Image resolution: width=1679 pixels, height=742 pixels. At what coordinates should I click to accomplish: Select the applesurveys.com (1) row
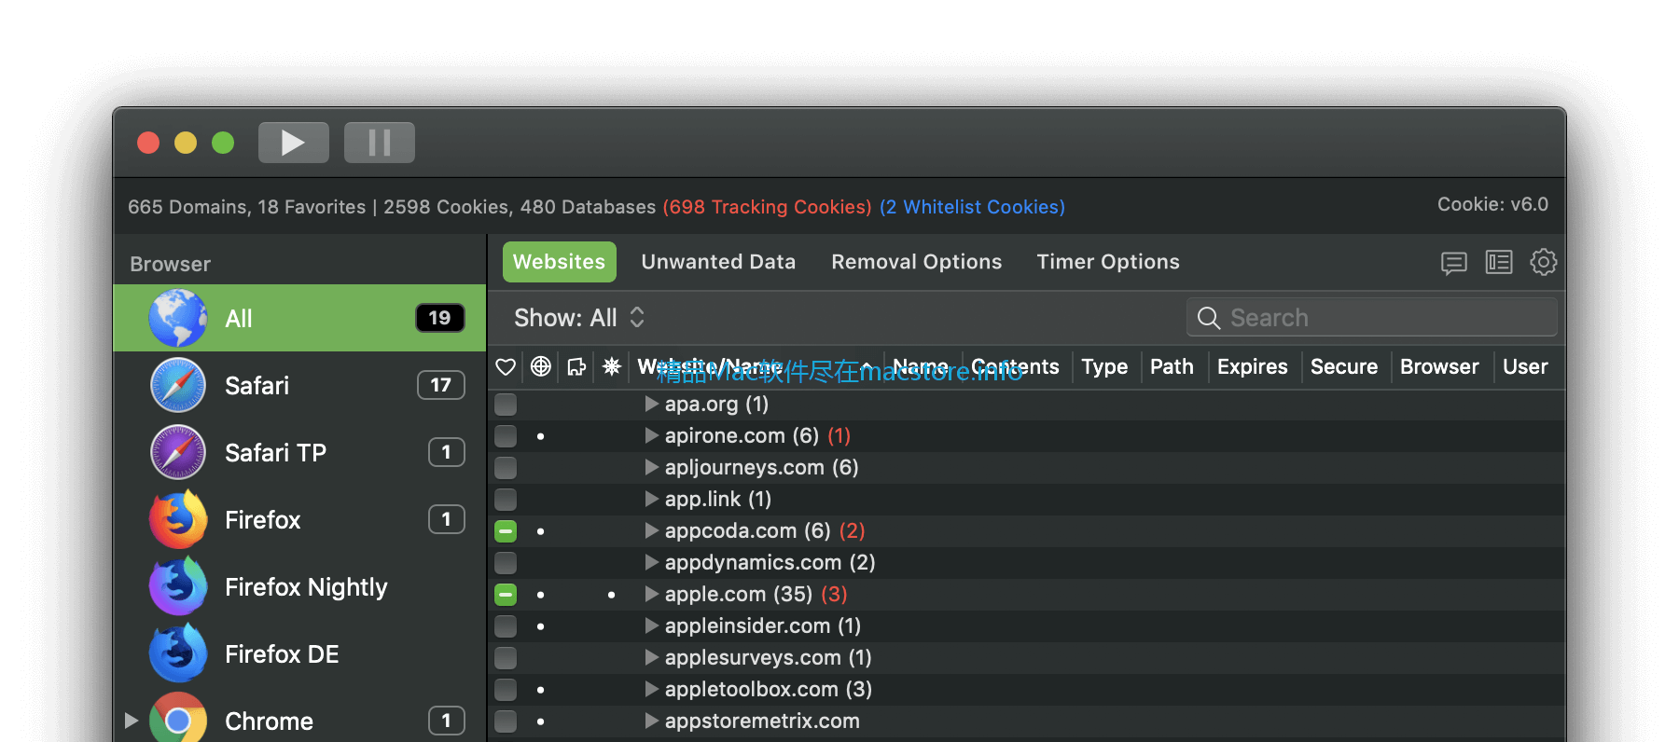(x=1026, y=658)
